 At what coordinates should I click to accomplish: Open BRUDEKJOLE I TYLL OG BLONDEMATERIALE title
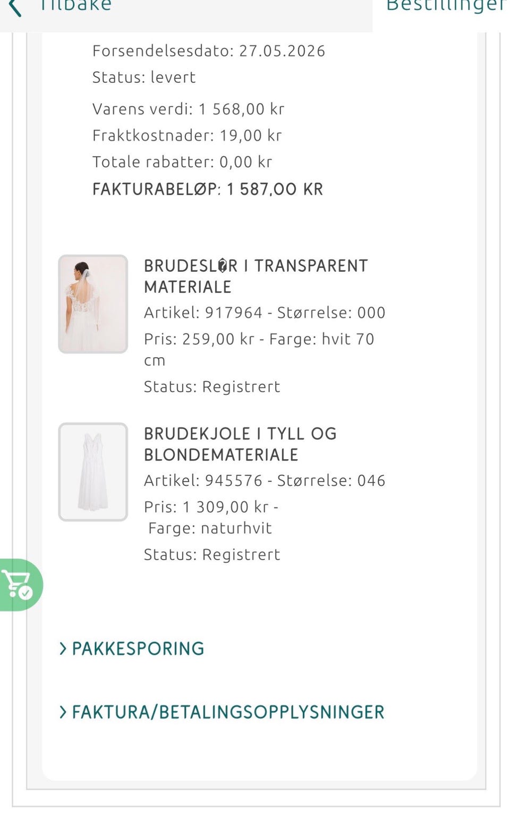pos(241,444)
